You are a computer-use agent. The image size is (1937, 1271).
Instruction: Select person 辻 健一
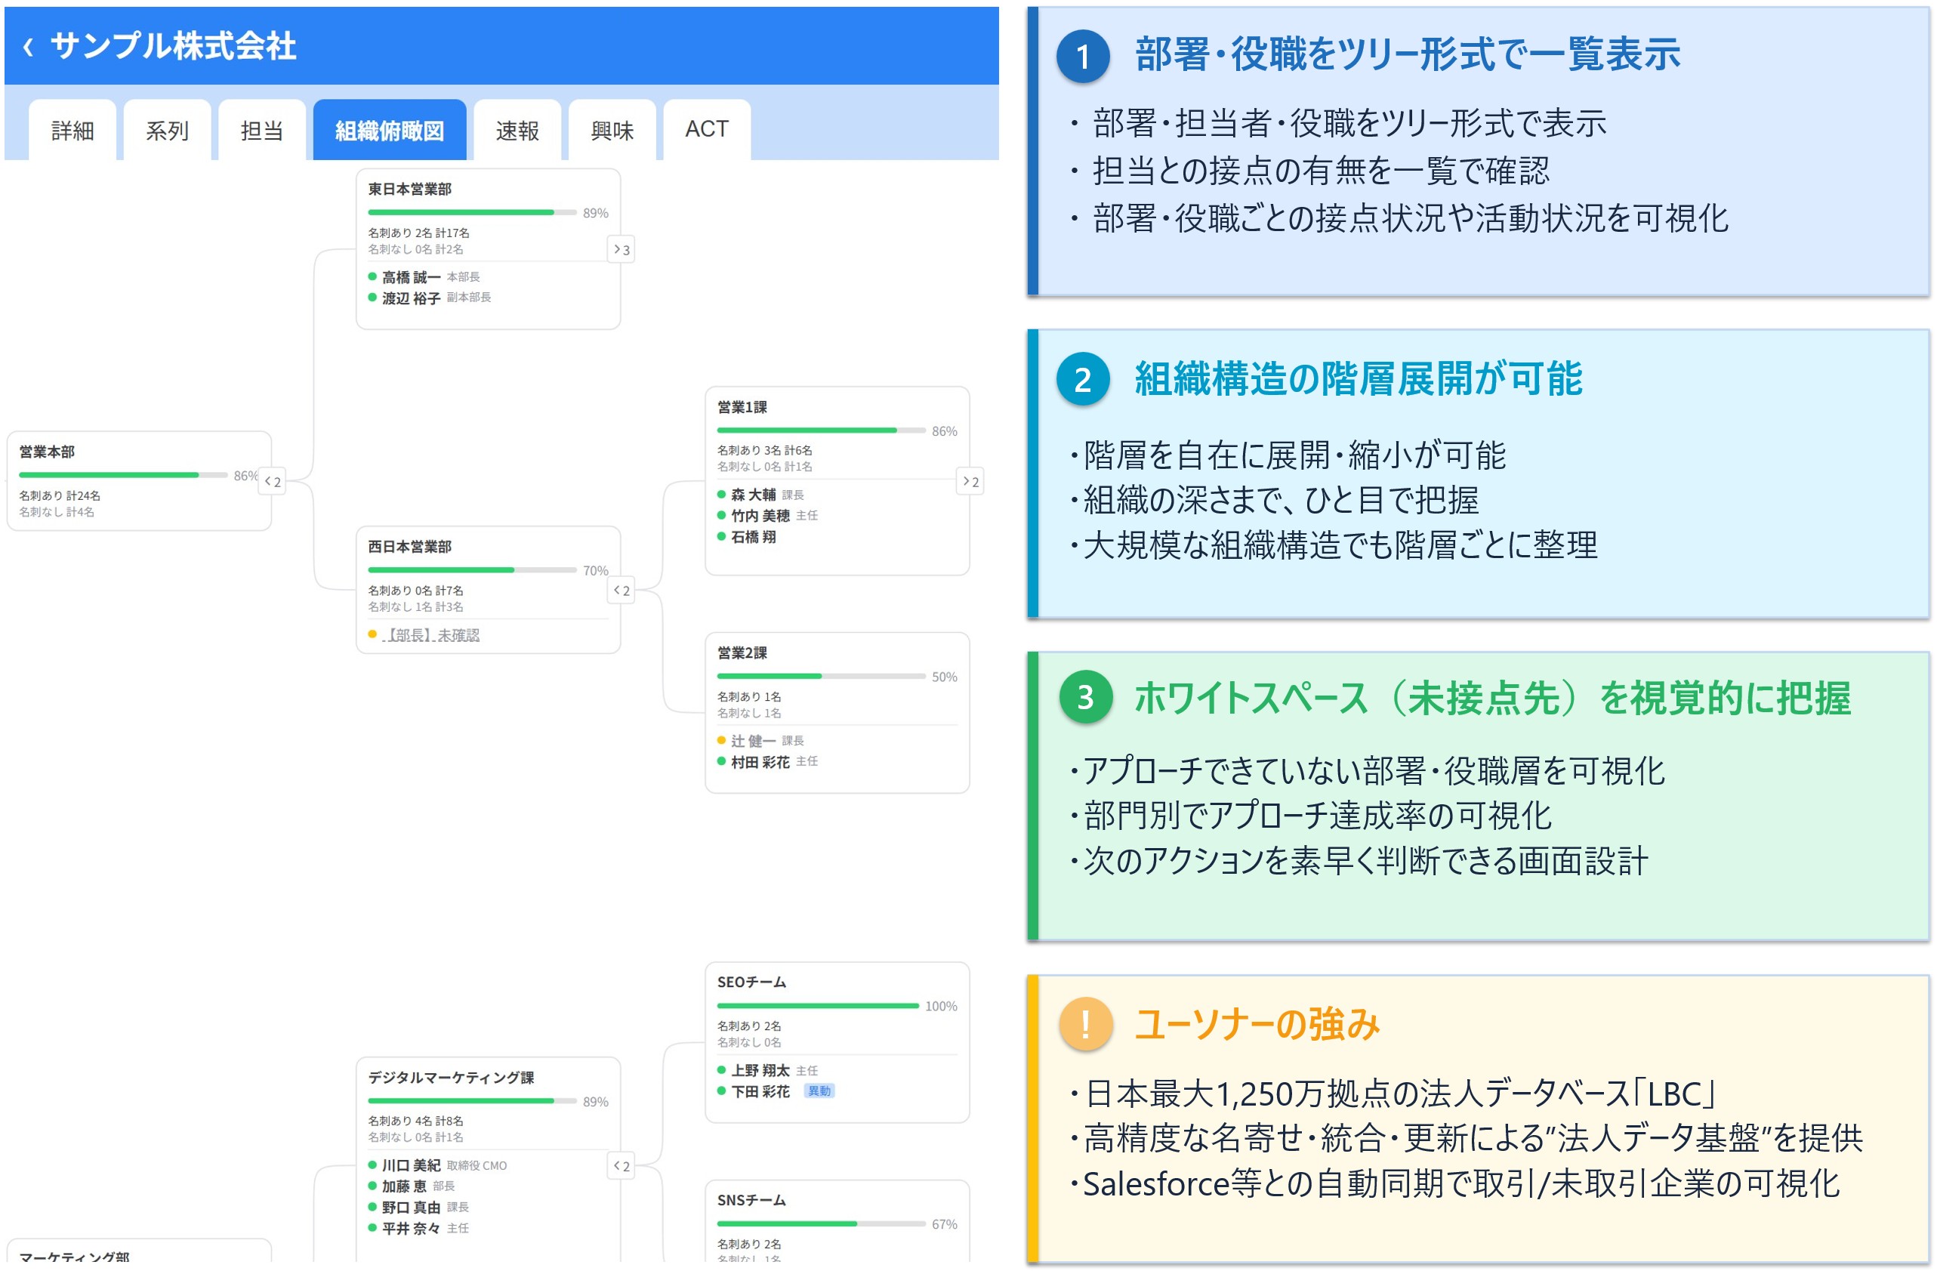(753, 742)
